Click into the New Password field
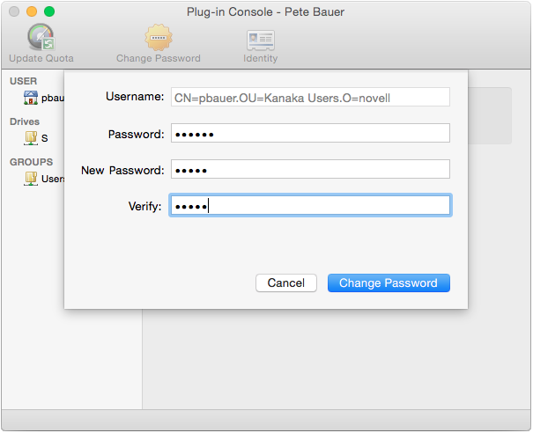The image size is (533, 433). pos(309,170)
